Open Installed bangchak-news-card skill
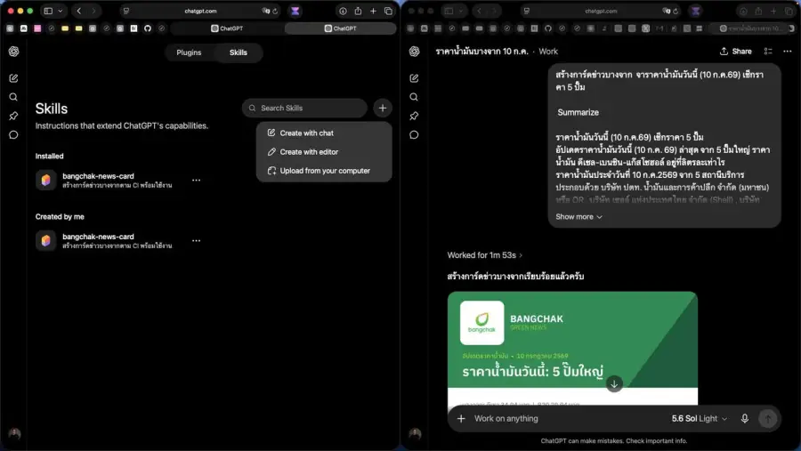The height and width of the screenshot is (451, 801). pyautogui.click(x=118, y=181)
